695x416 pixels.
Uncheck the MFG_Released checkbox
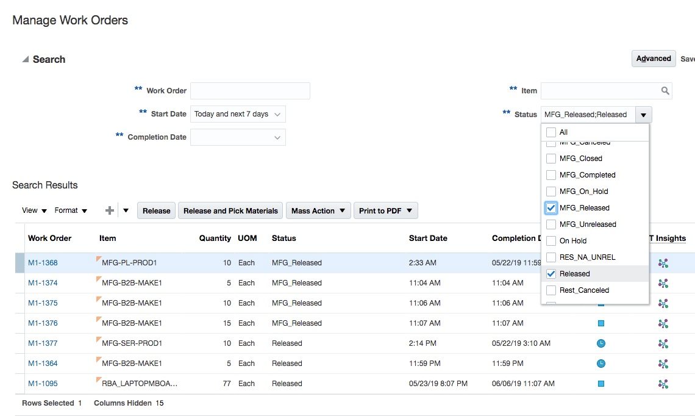click(x=551, y=207)
